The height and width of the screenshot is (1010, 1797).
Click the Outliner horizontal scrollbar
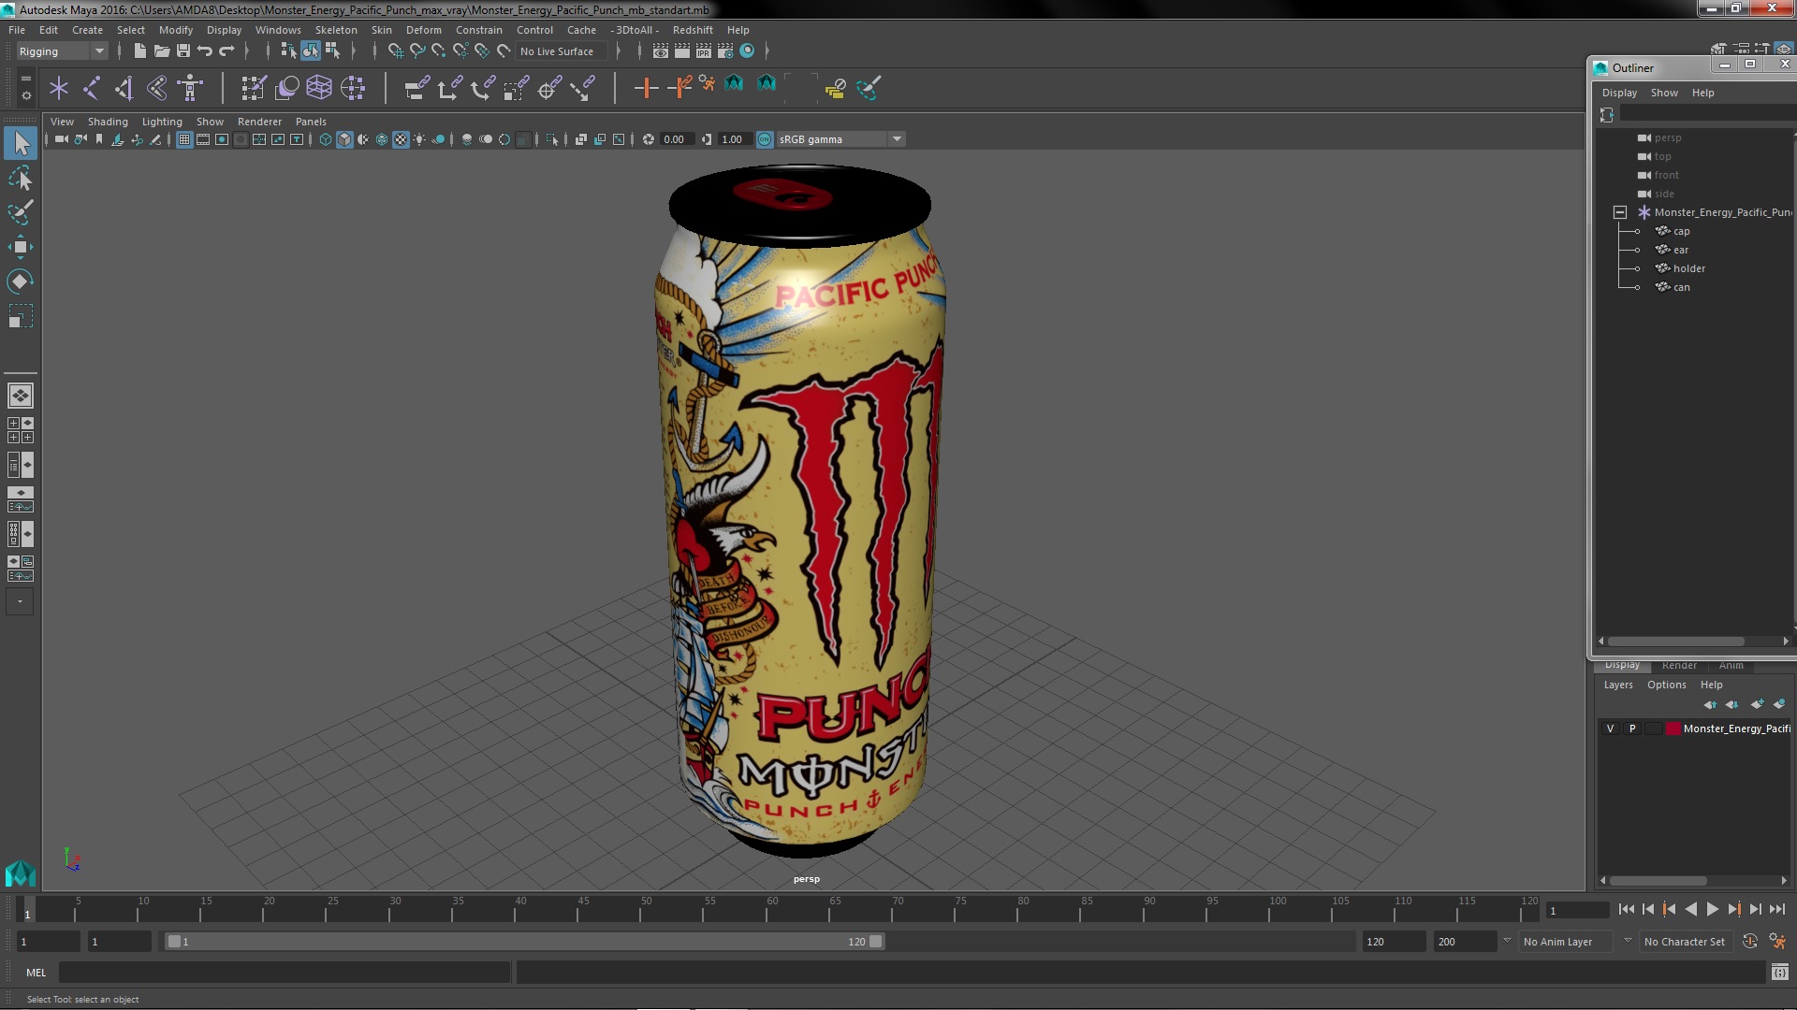[1675, 641]
